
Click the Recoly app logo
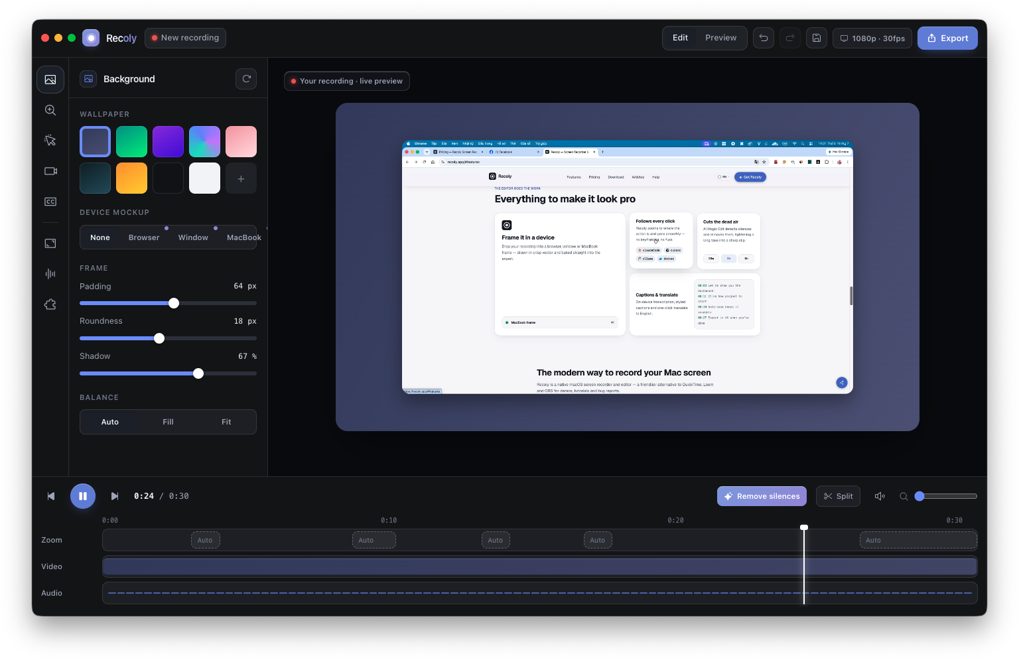91,38
